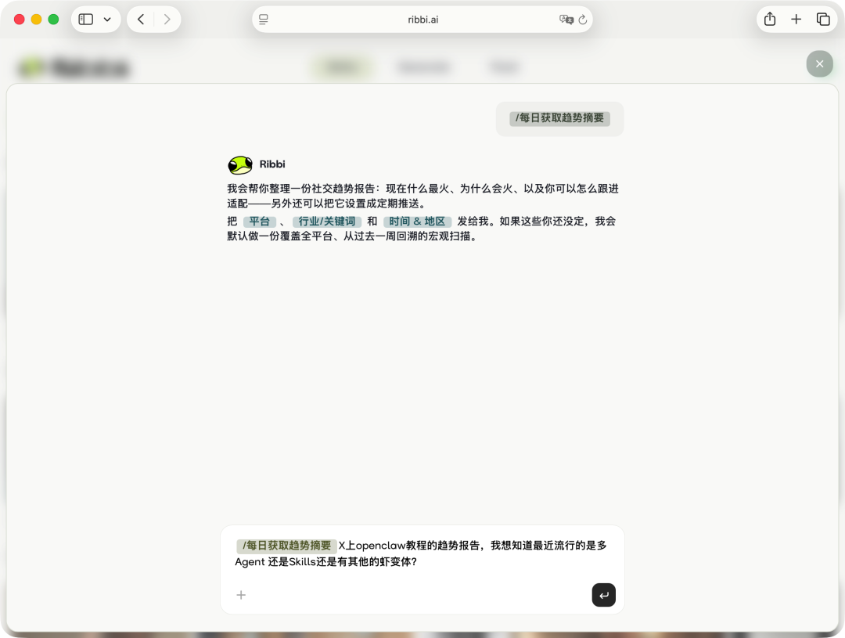This screenshot has width=845, height=638.
Task: Show all tabs via the tab overview icon
Action: point(823,19)
